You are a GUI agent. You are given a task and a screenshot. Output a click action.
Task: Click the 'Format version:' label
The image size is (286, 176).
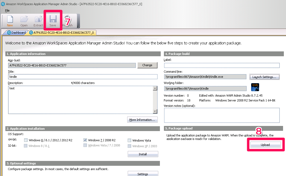click(x=174, y=100)
